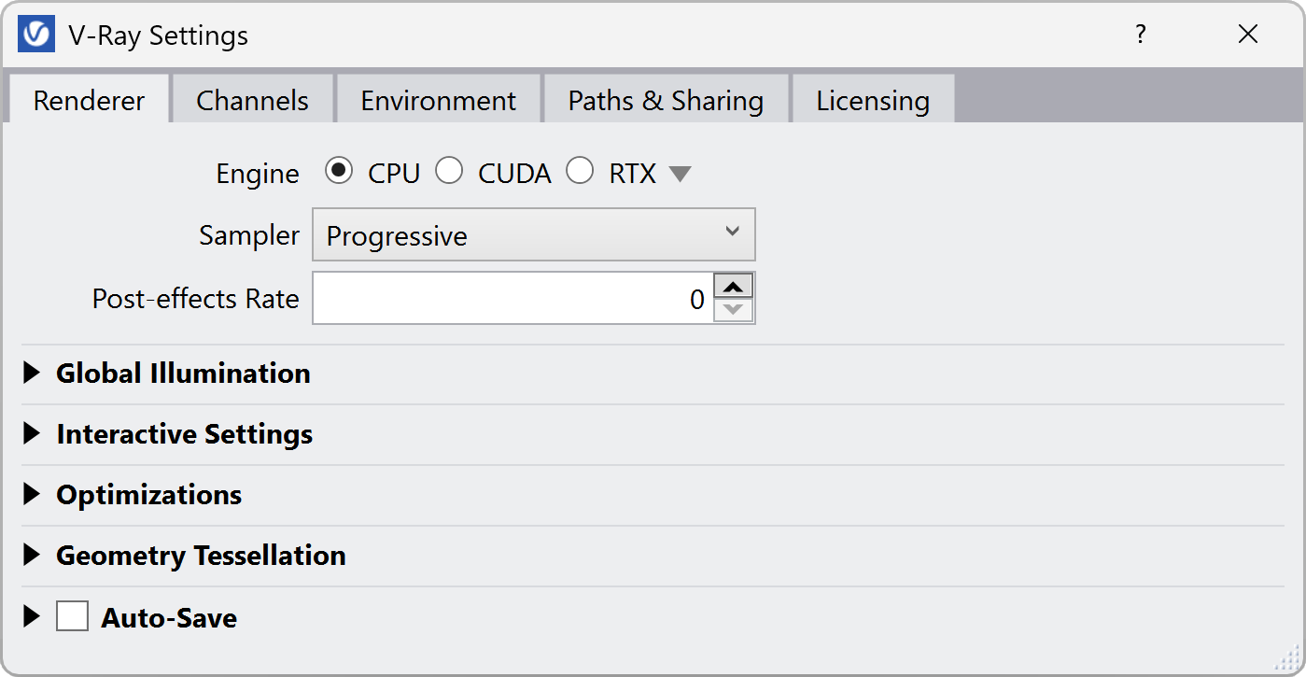Screen dimensions: 1306x677
Task: Open the Paths & Sharing tab
Action: tap(666, 99)
